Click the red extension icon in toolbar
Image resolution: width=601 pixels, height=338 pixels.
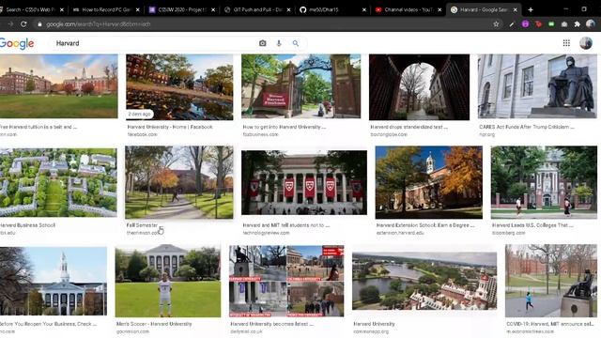pos(538,24)
